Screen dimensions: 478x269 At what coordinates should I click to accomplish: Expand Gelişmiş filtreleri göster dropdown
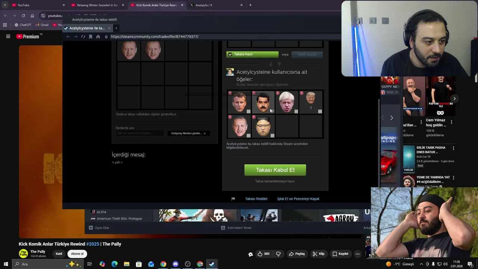pos(189,133)
